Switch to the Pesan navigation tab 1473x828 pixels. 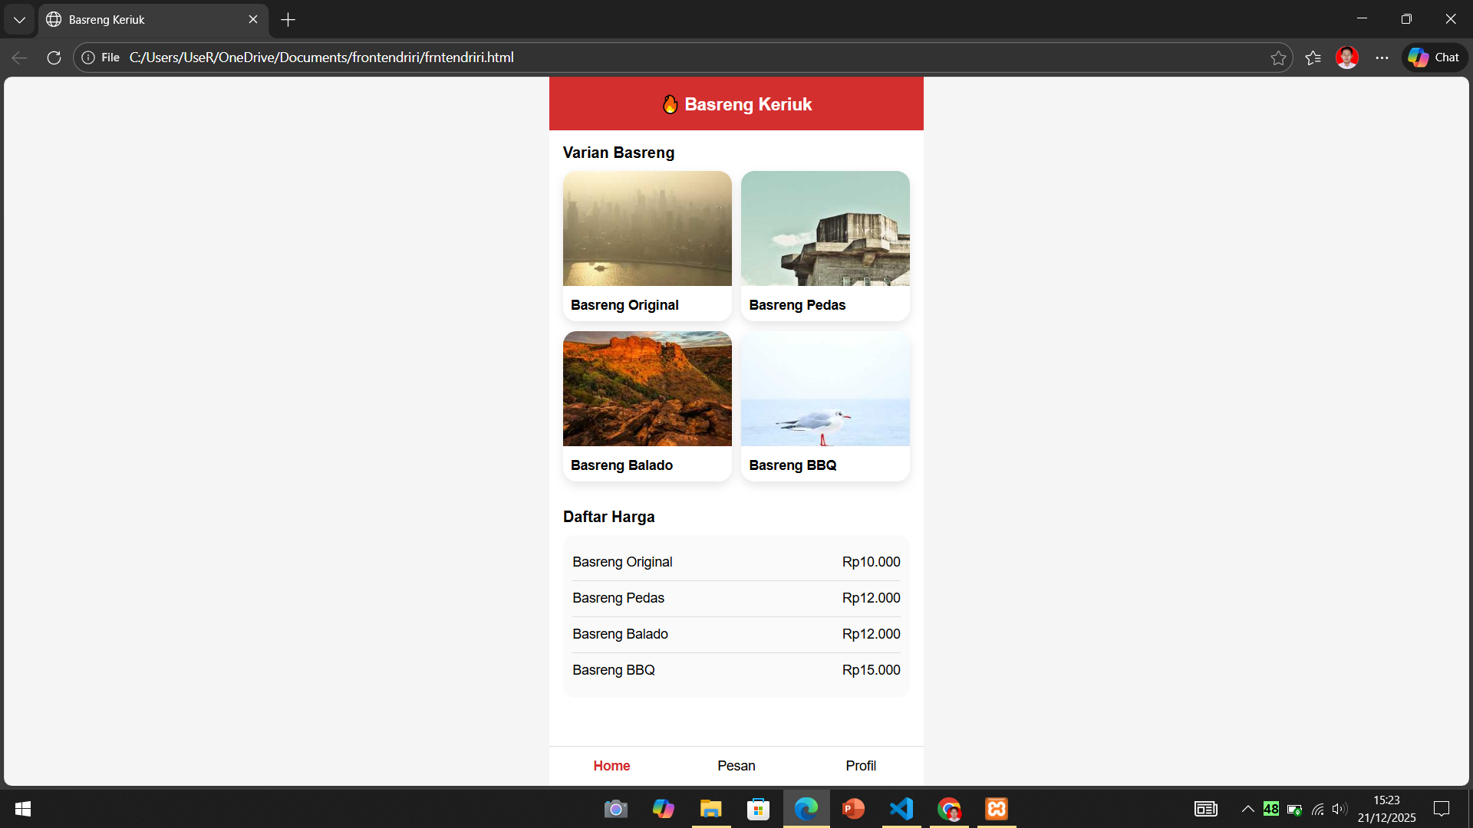click(736, 766)
